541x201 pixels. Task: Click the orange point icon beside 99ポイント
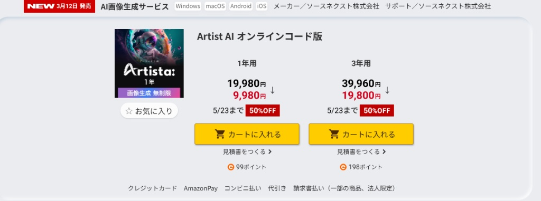pyautogui.click(x=231, y=167)
